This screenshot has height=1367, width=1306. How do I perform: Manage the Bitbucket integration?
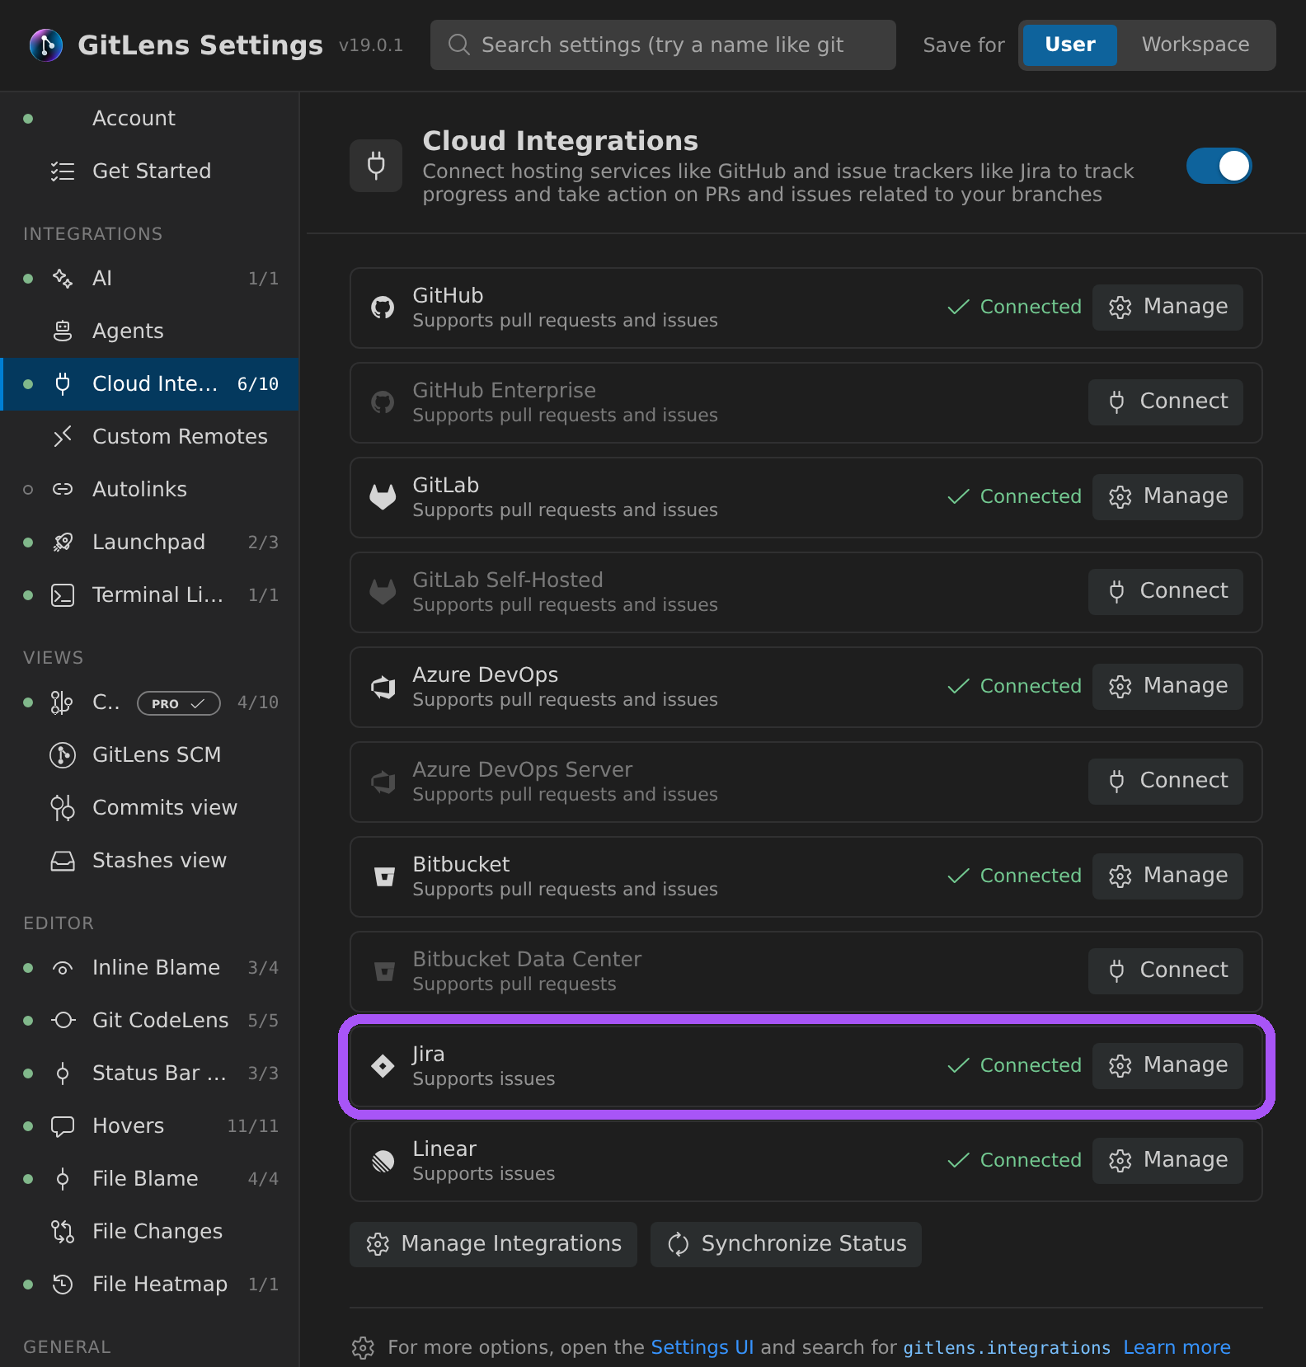point(1167,876)
